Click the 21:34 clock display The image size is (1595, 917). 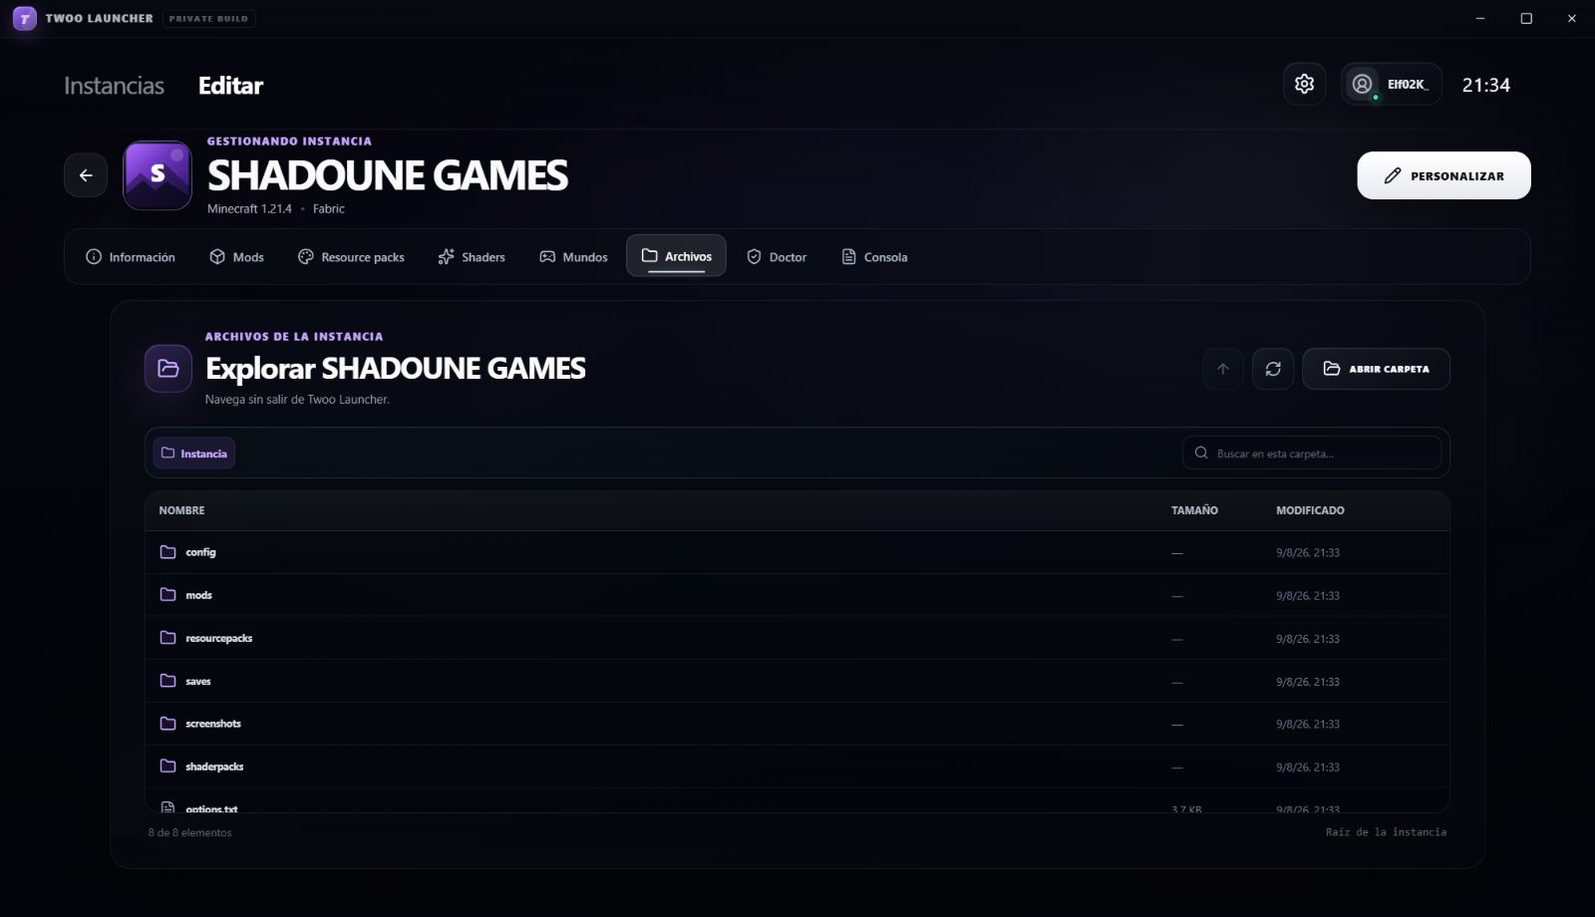(1485, 85)
